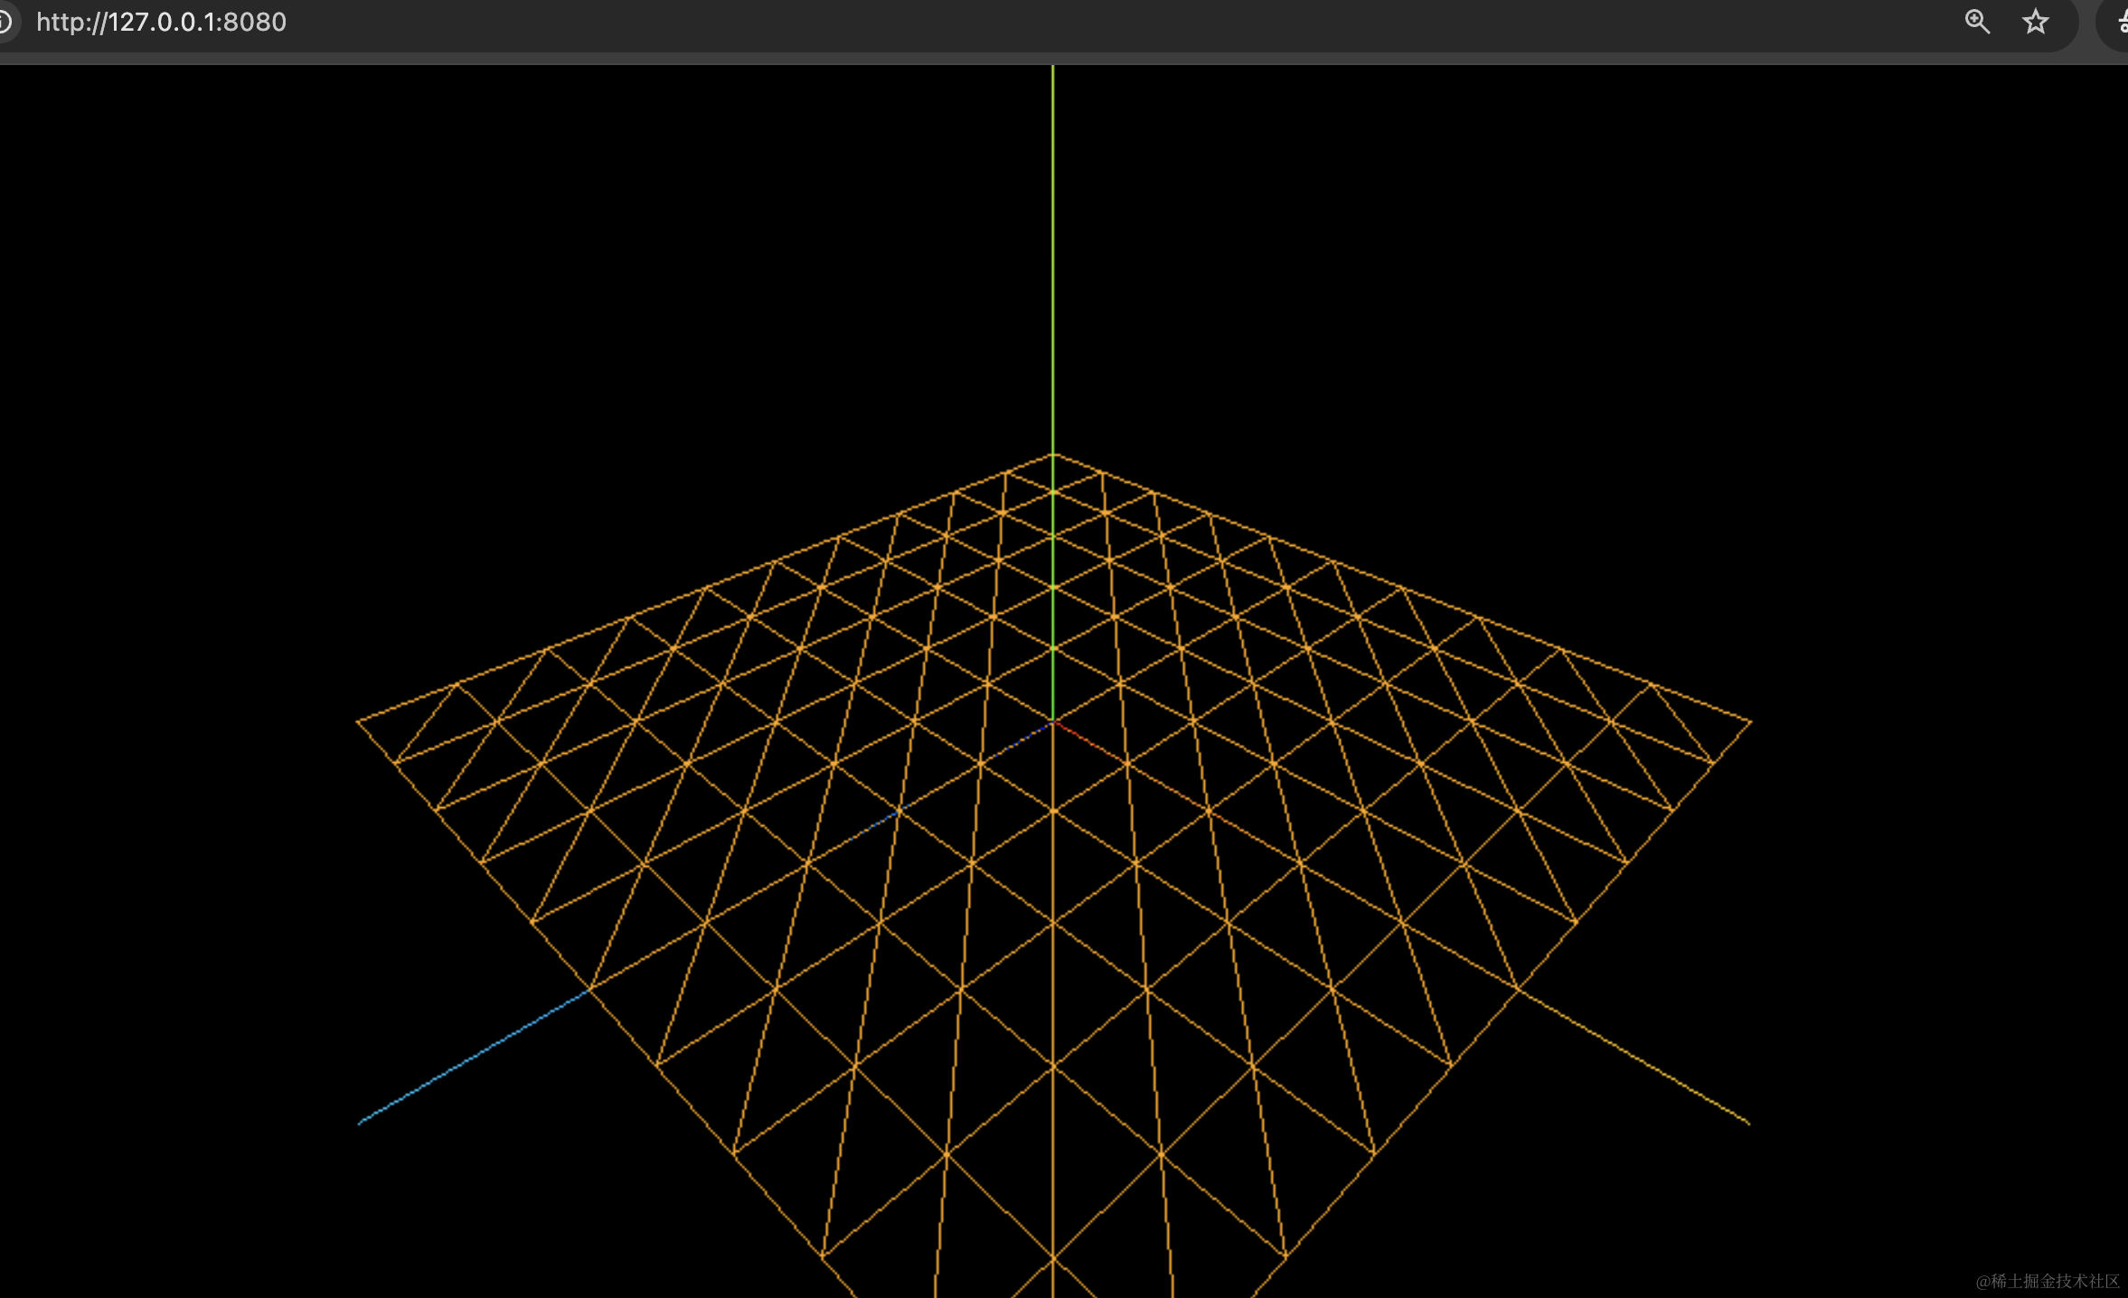Image resolution: width=2128 pixels, height=1298 pixels.
Task: Click the zoom magnifier icon in address bar
Action: click(x=1977, y=22)
